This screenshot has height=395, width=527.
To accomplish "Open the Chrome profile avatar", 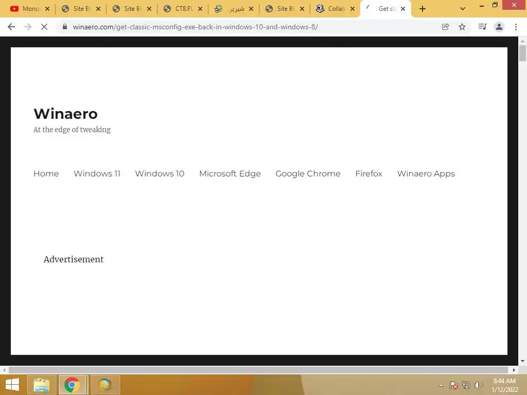I will coord(499,27).
